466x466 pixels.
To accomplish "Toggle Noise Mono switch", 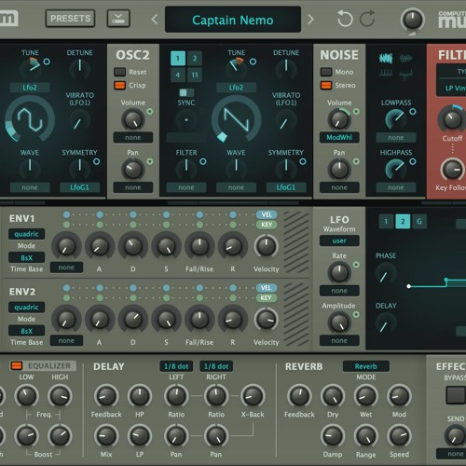I will 326,72.
